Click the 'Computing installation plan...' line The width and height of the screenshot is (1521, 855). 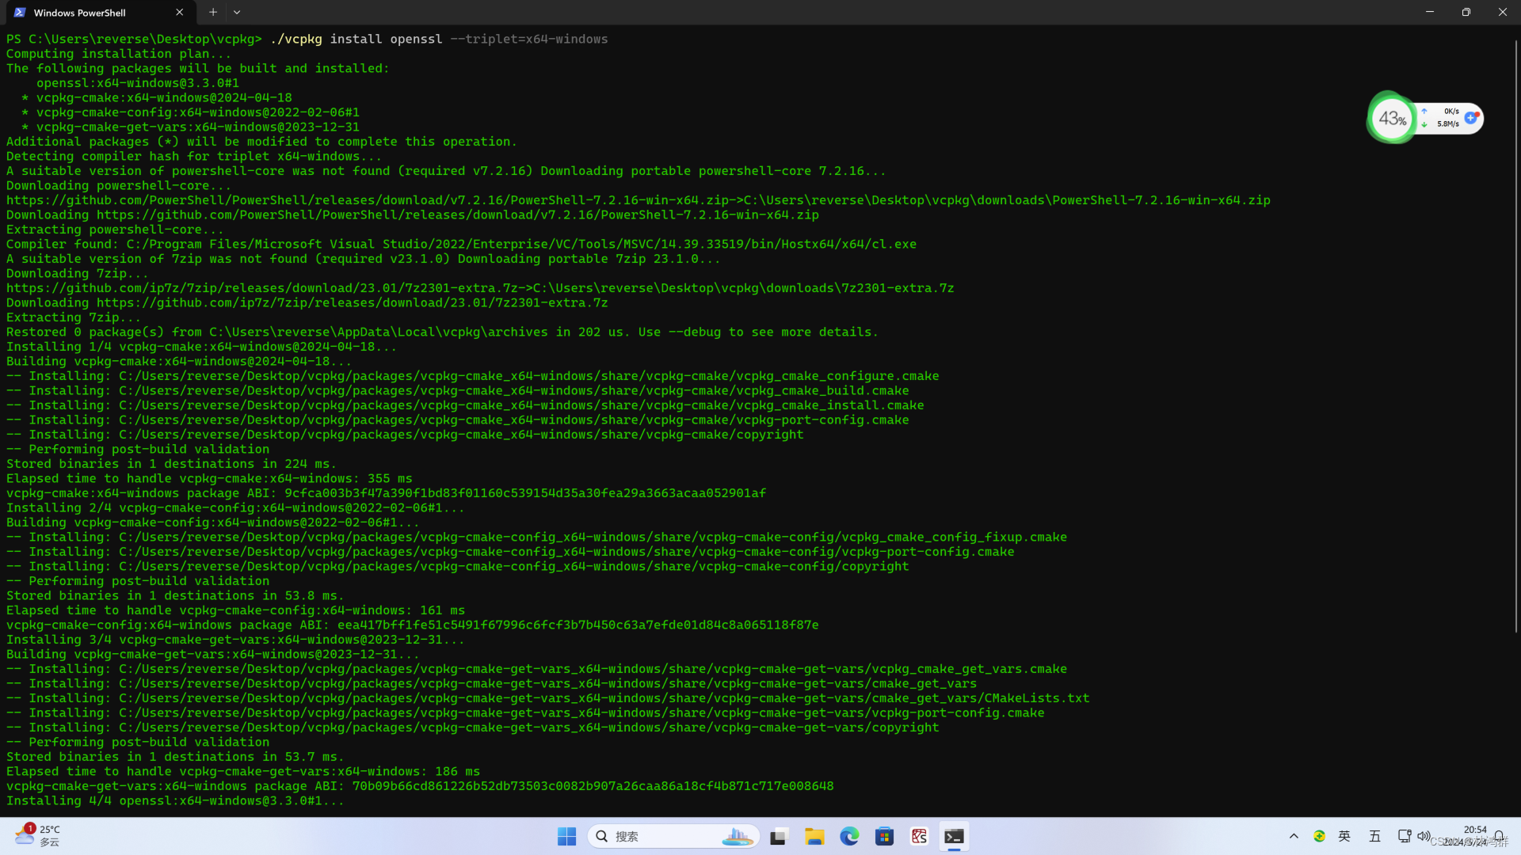(x=119, y=54)
